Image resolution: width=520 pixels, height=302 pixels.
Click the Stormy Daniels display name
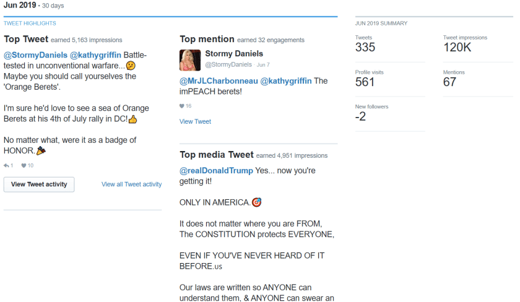coord(234,54)
